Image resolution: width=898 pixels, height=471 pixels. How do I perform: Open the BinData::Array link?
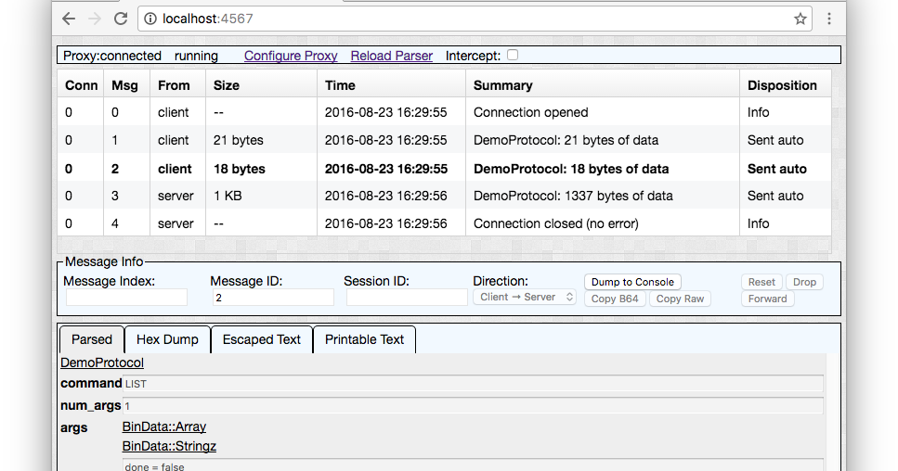164,427
